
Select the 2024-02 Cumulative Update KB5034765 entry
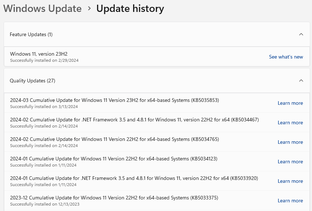pos(157,142)
